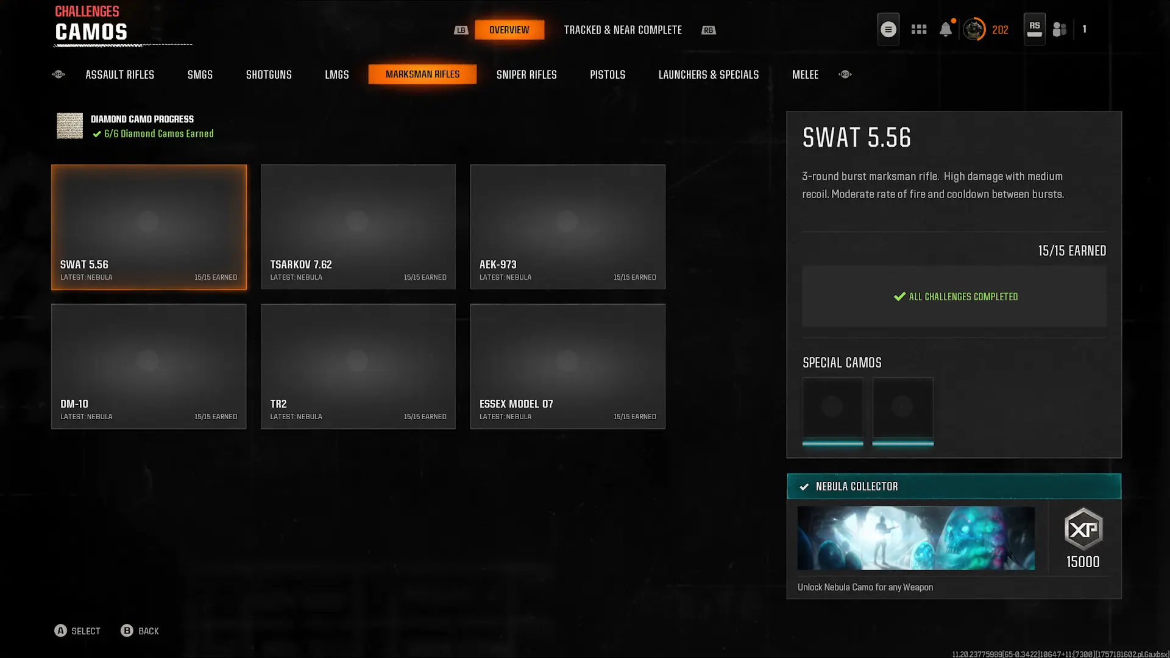This screenshot has height=658, width=1170.
Task: Switch to Tracked & Near Complete tab
Action: coord(622,30)
